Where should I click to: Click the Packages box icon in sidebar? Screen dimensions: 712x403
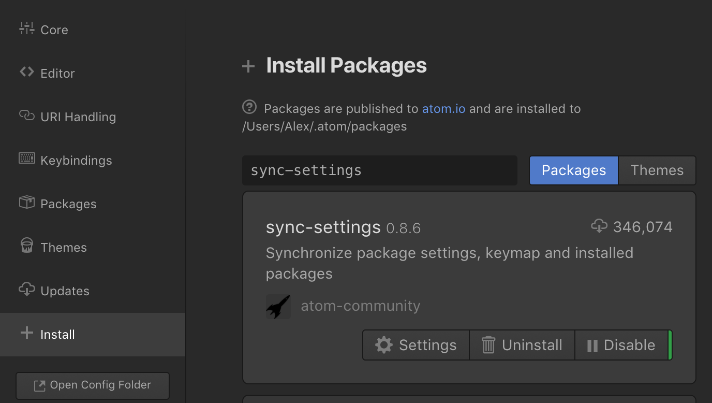tap(26, 202)
